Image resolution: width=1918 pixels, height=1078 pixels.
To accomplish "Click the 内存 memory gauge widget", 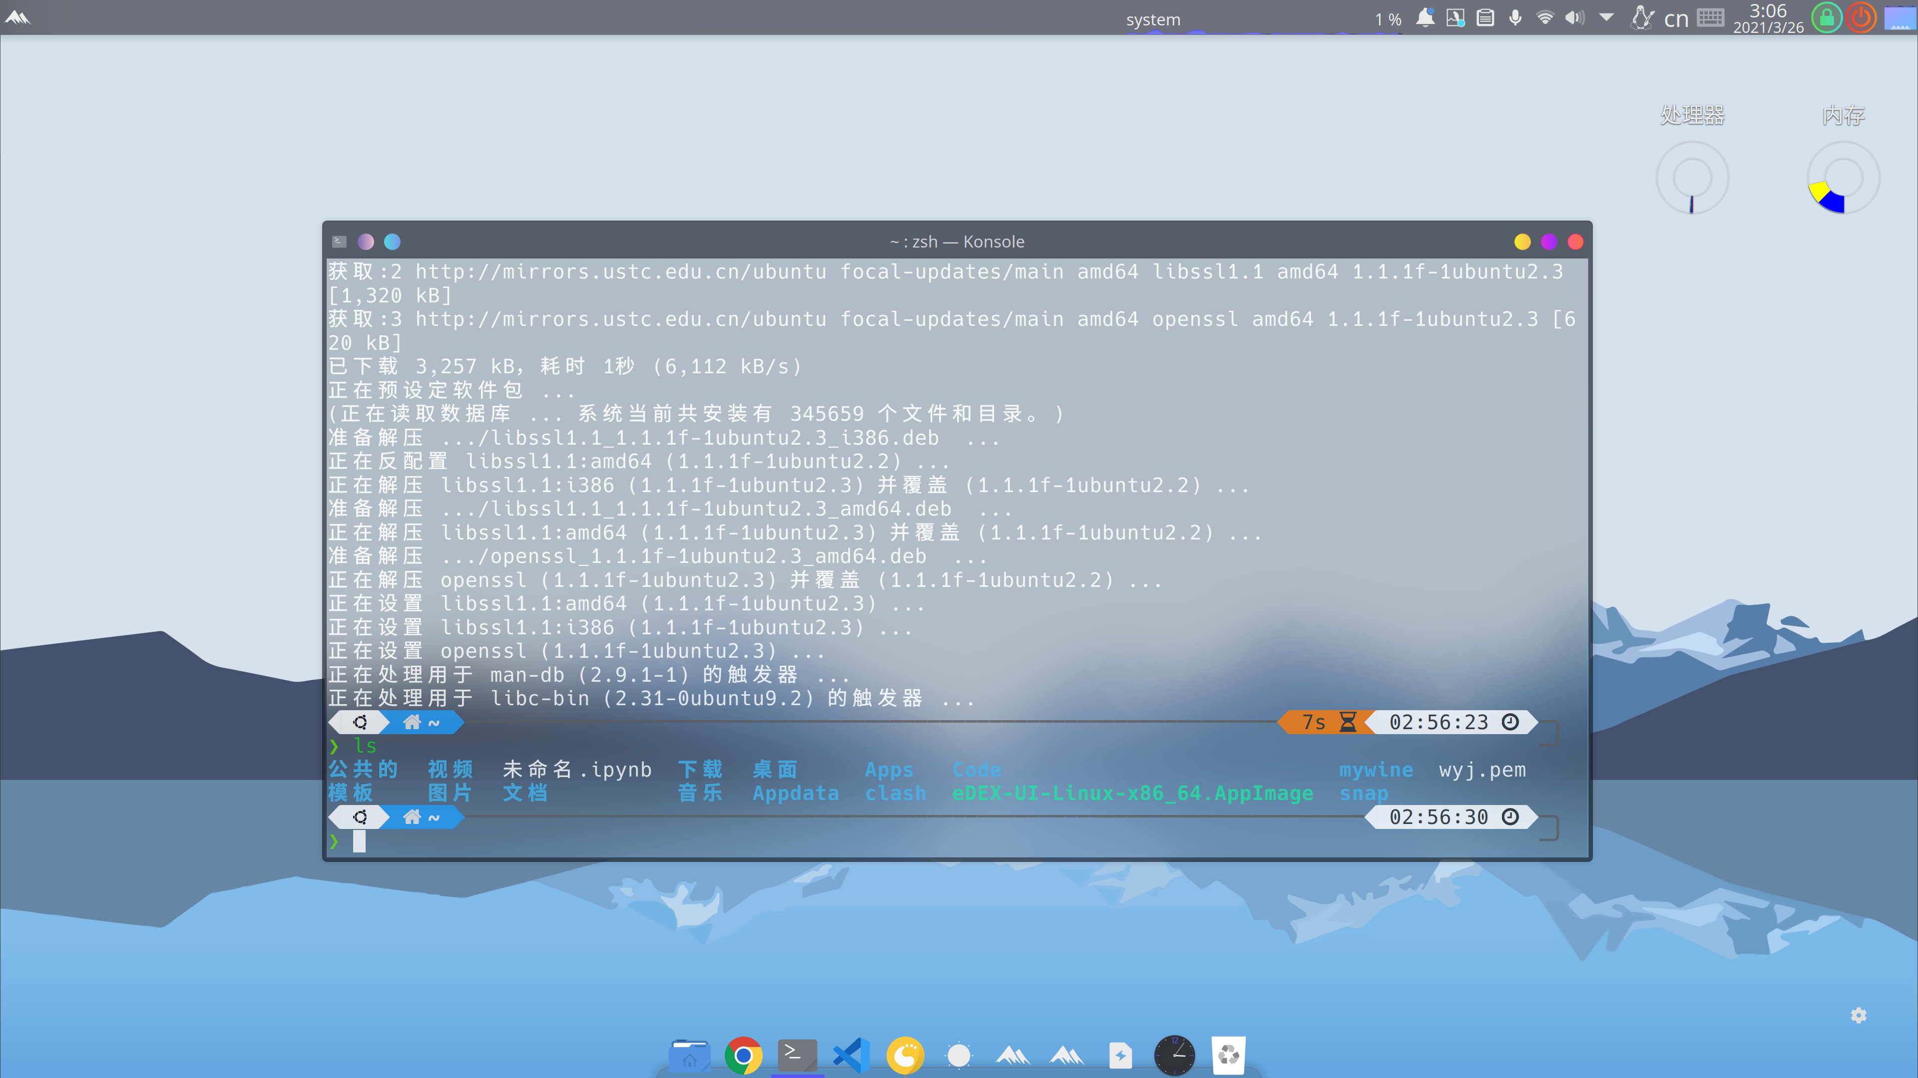I will [1844, 179].
